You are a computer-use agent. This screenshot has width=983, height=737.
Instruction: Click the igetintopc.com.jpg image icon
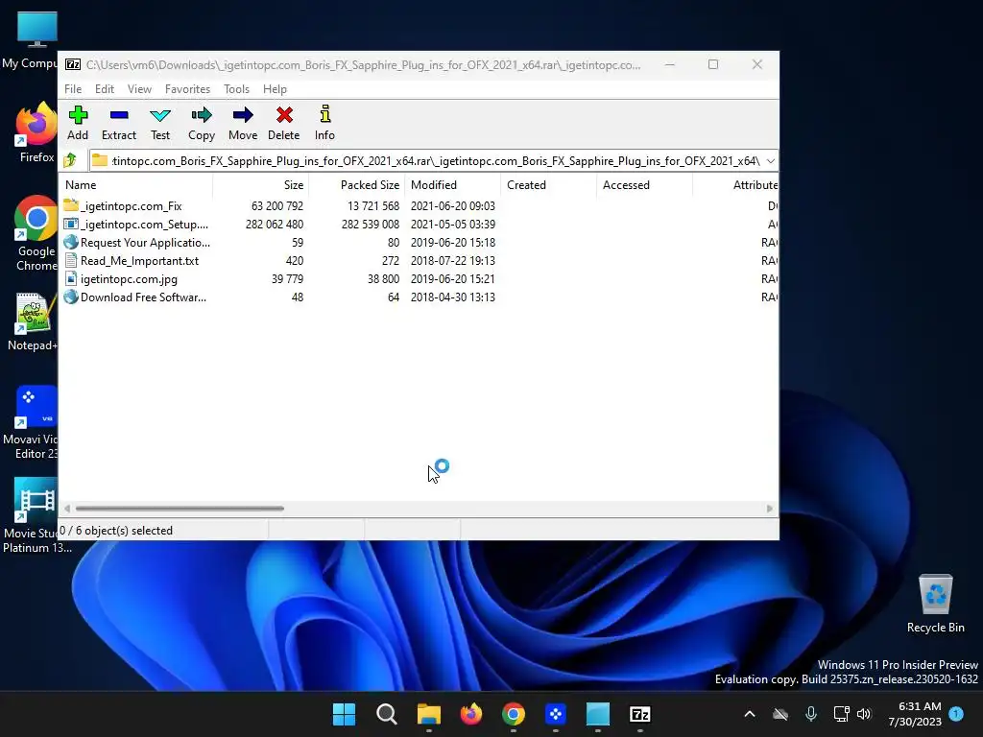(71, 278)
